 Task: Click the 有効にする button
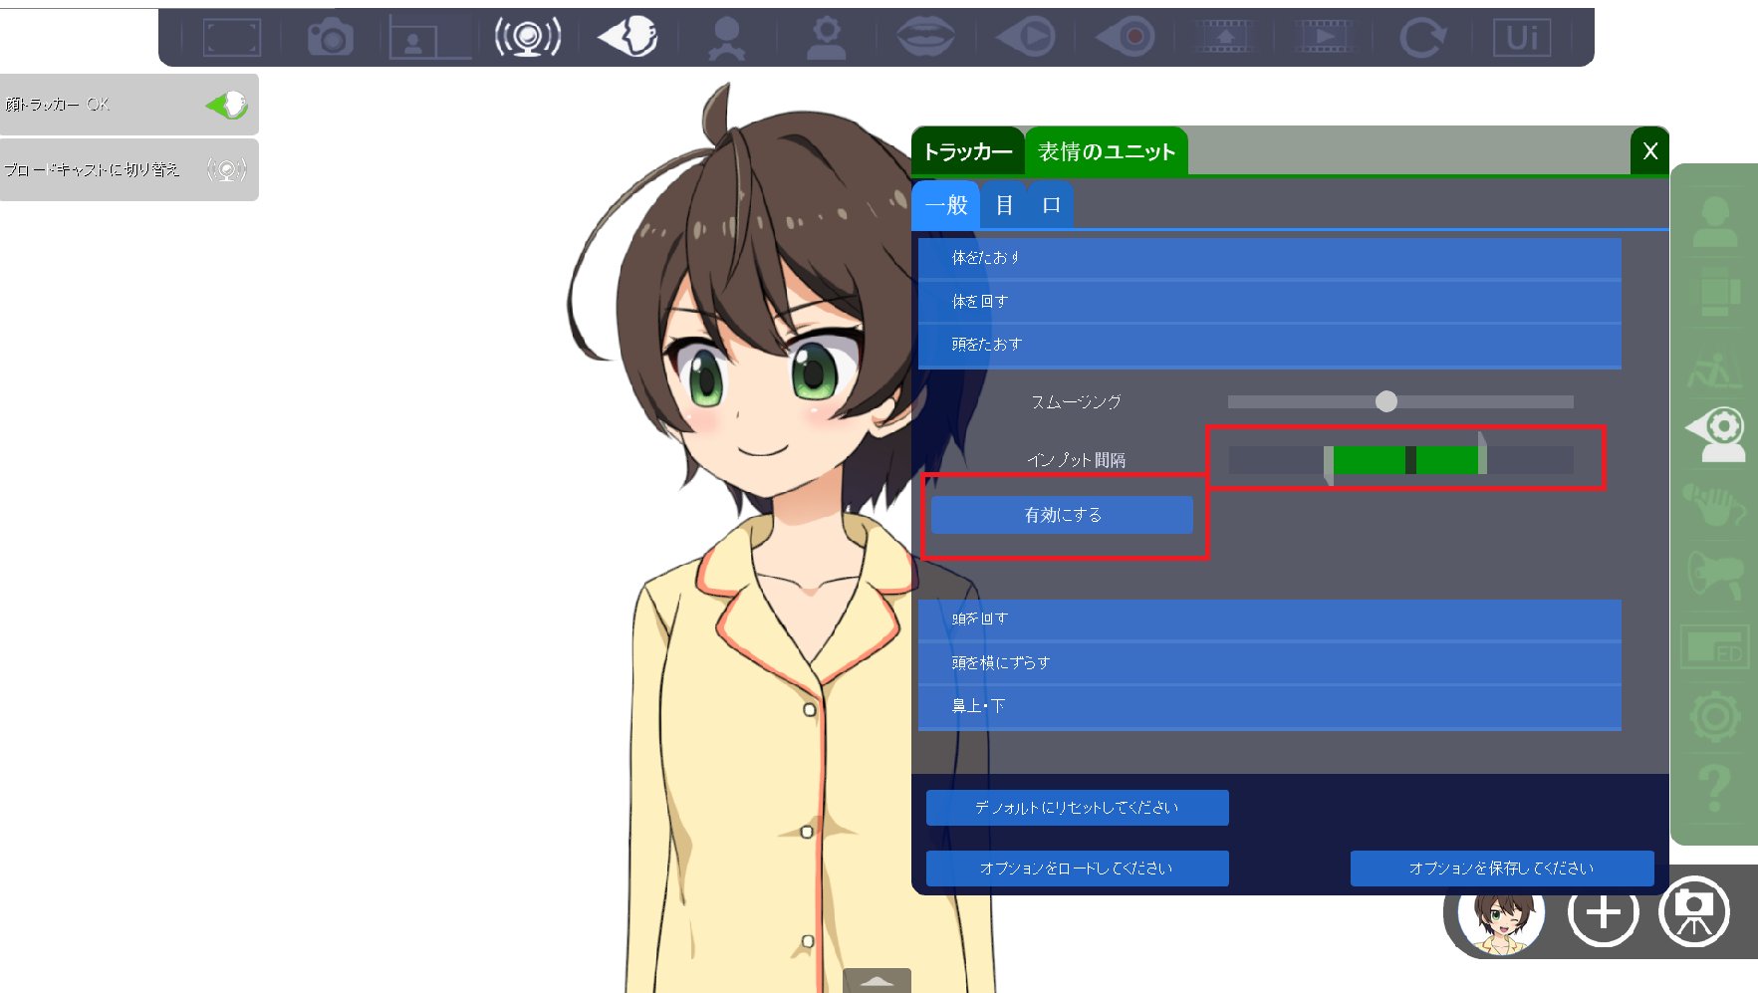click(1062, 515)
